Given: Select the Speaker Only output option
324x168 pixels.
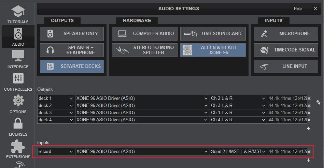Looking at the screenshot, I should click(x=71, y=34).
